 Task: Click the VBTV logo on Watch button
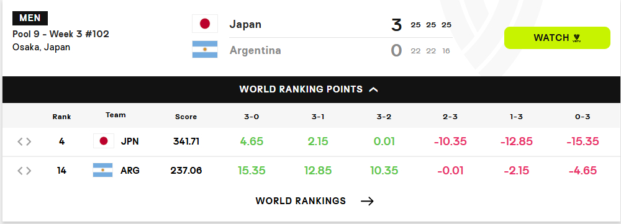(577, 38)
